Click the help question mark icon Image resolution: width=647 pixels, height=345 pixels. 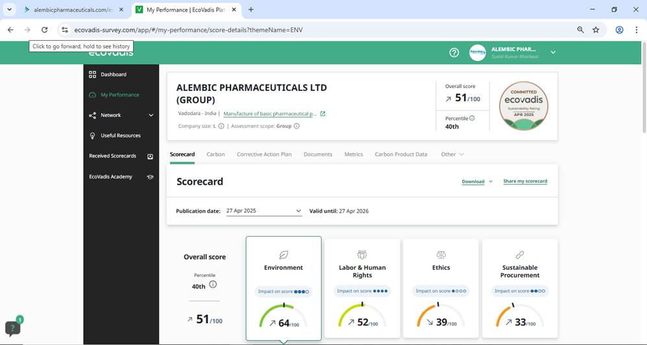(454, 53)
